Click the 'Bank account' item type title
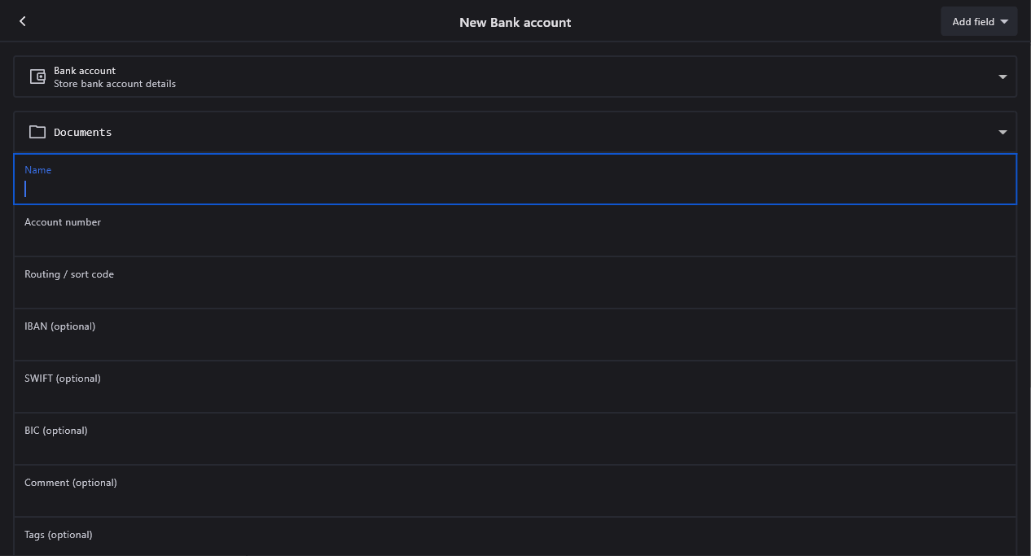1031x556 pixels. click(85, 71)
